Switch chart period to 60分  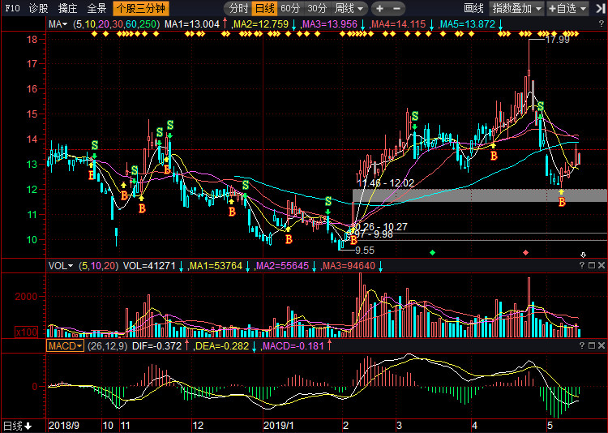coord(290,9)
